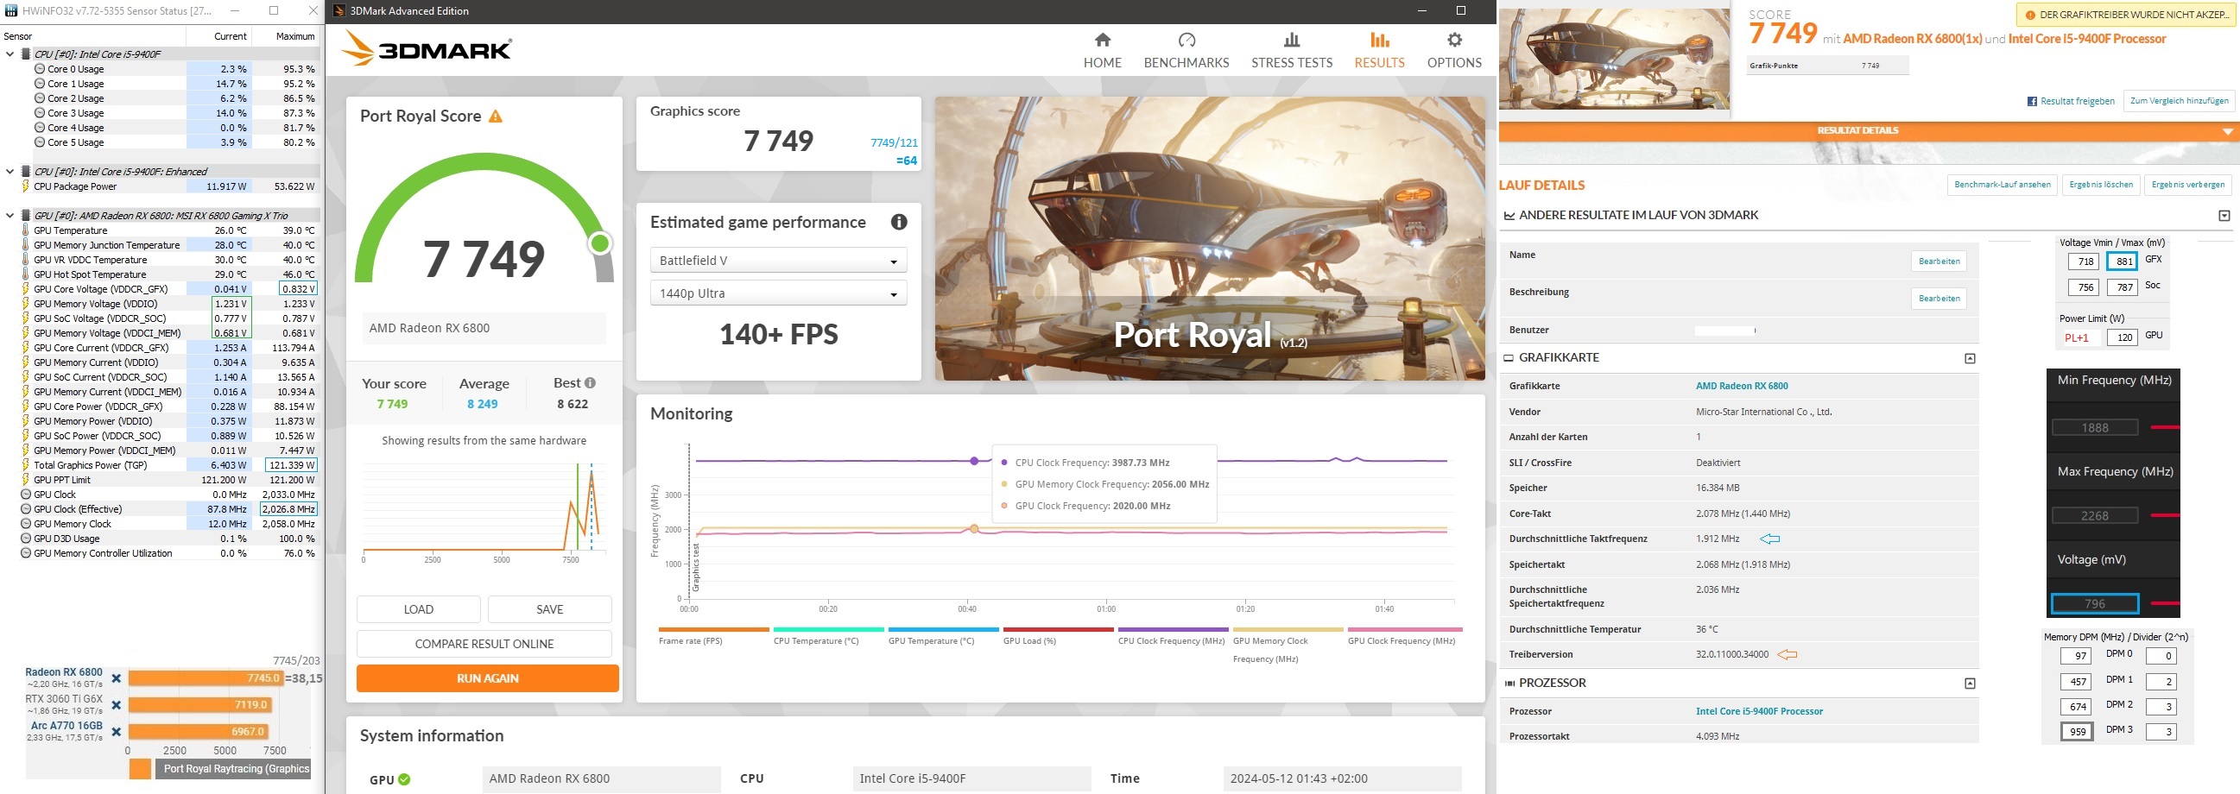2240x794 pixels.
Task: Expand ANDERE RESULTATE IM LAUF VON 3DMARK section
Action: 2224,217
